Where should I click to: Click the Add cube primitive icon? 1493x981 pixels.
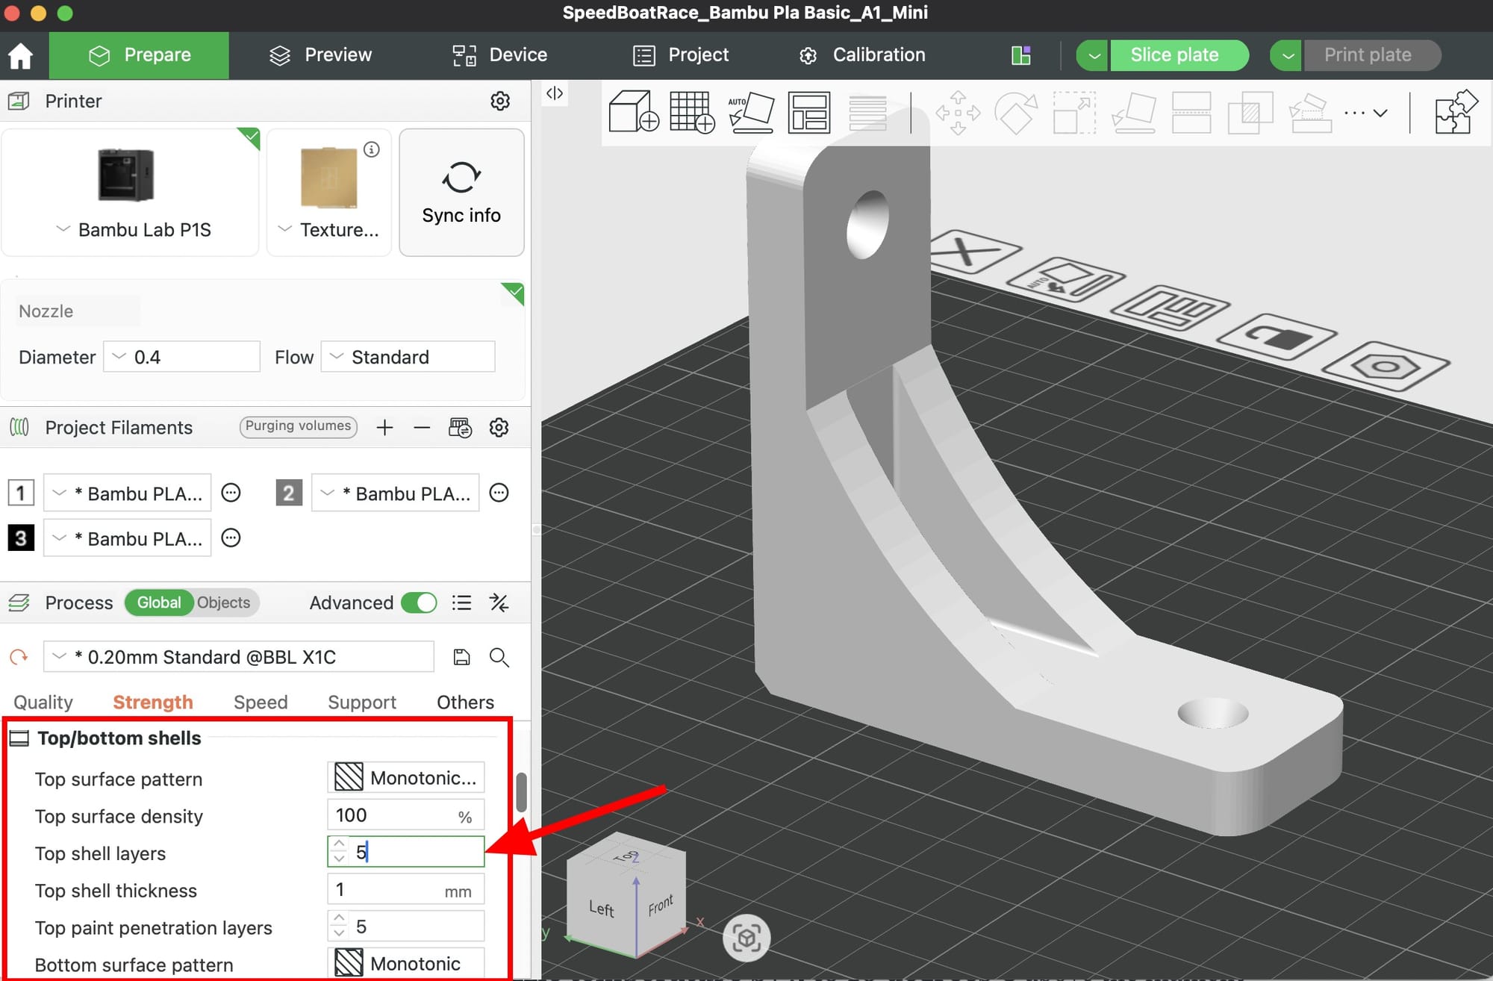(x=633, y=112)
